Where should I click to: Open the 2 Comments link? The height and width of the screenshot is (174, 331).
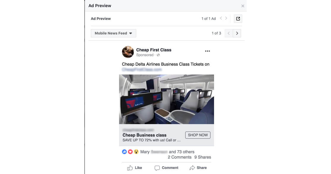(x=179, y=157)
